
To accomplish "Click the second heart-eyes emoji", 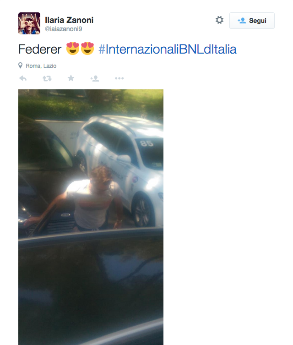I will point(87,49).
